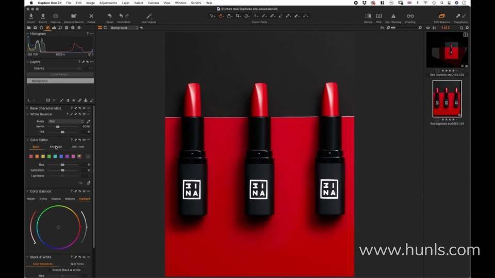Click the add layer plus icon
The height and width of the screenshot is (278, 495).
click(28, 100)
